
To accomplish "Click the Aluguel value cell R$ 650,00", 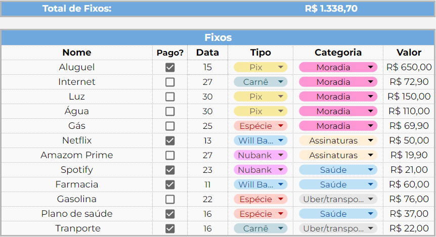I will (409, 67).
